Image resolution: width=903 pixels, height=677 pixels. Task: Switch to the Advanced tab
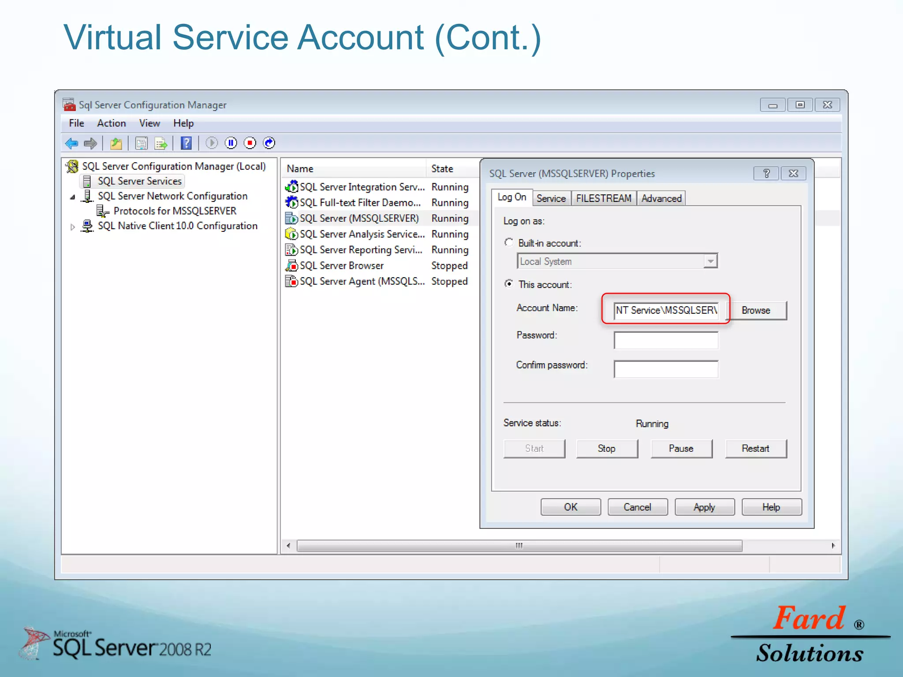pyautogui.click(x=661, y=199)
